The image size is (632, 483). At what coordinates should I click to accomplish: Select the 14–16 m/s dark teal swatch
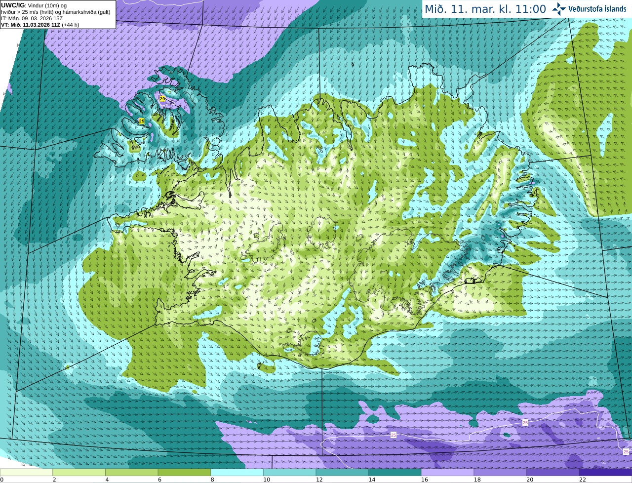(395, 473)
